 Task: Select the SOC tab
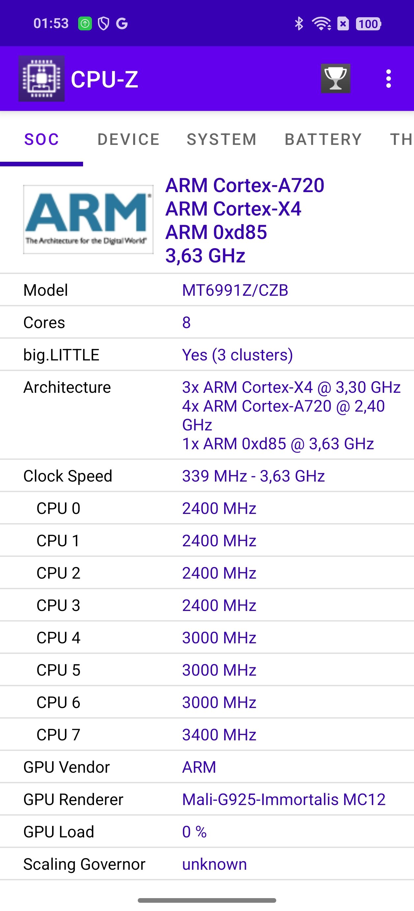(41, 139)
